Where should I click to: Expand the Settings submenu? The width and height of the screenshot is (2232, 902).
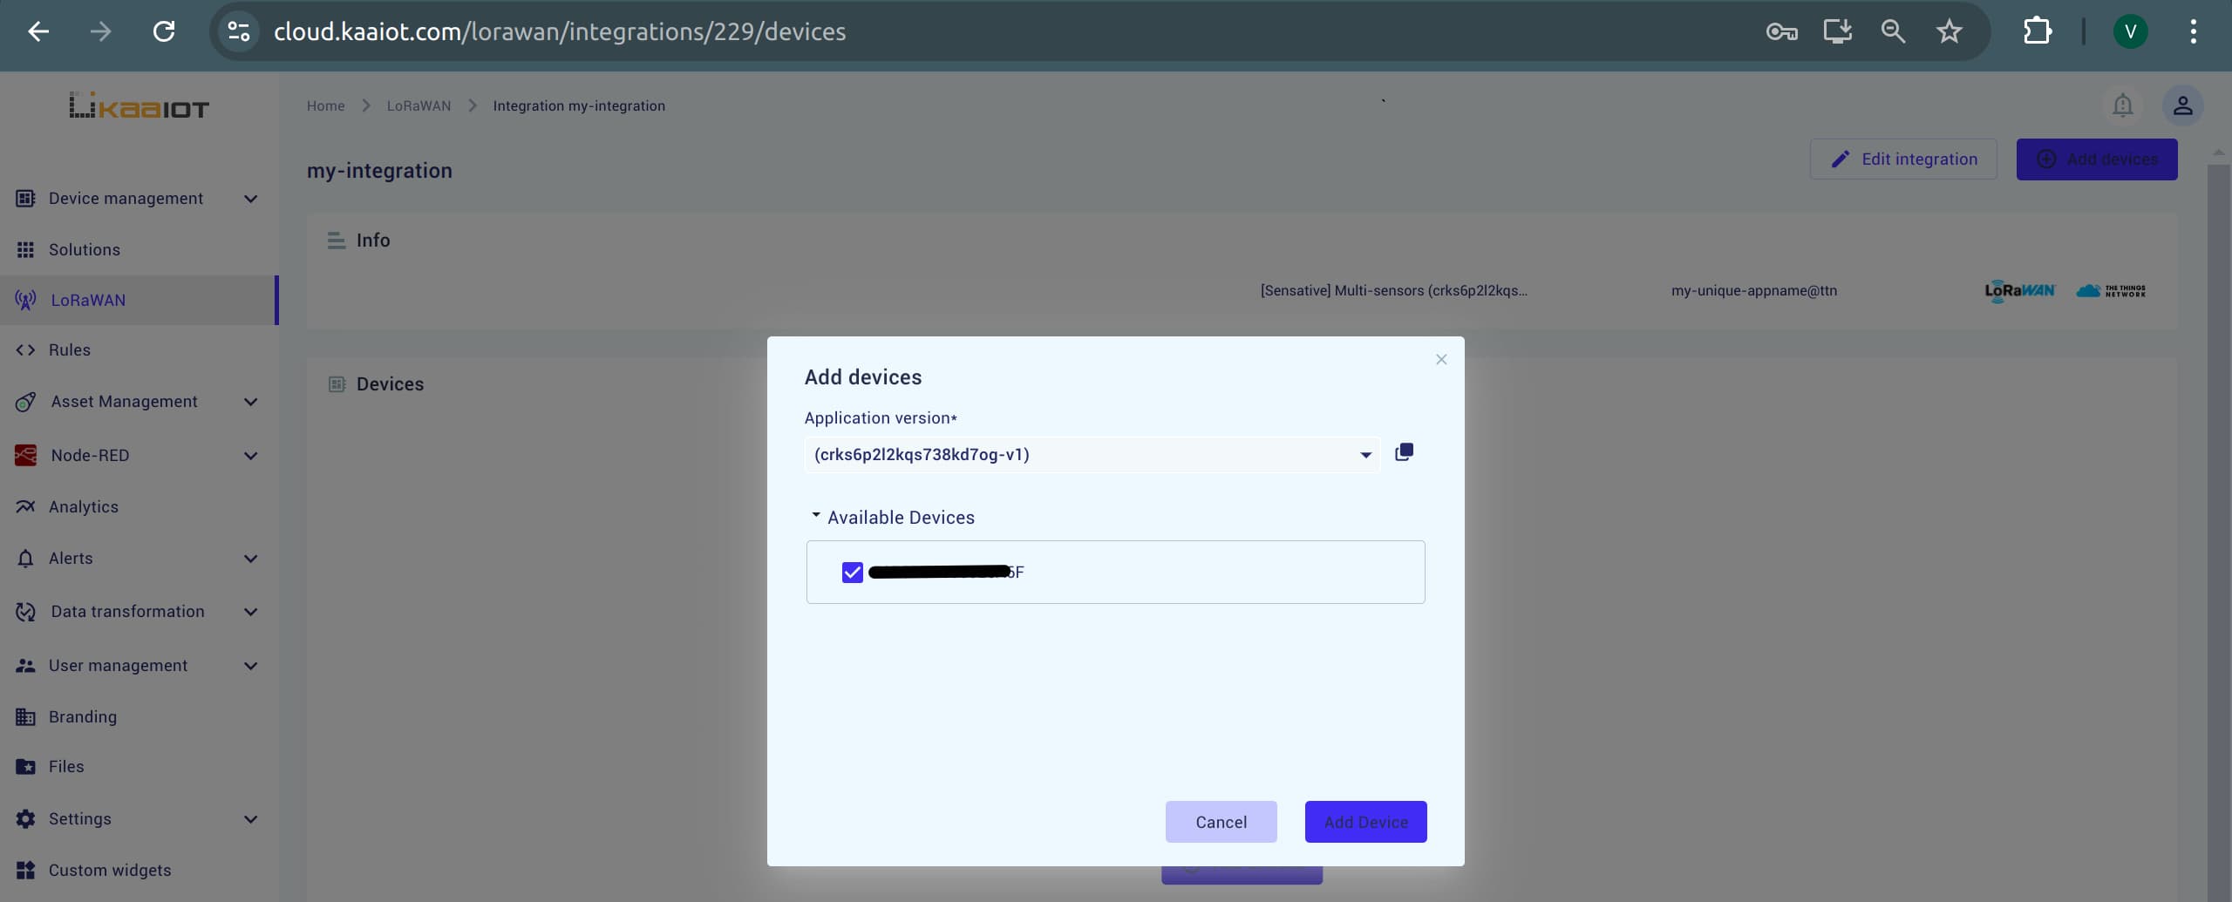point(250,818)
